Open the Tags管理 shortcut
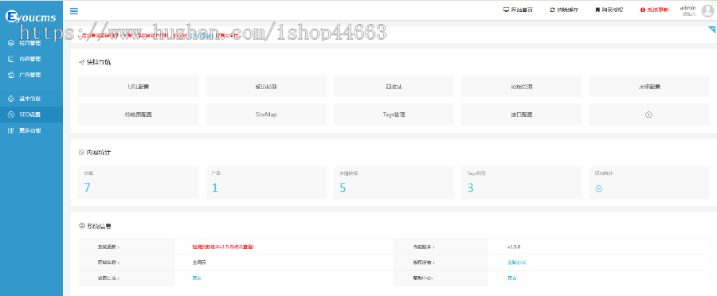Image resolution: width=717 pixels, height=296 pixels. [x=394, y=115]
